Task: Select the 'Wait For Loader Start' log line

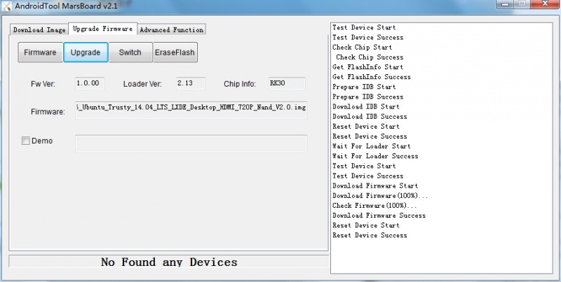Action: coord(372,146)
